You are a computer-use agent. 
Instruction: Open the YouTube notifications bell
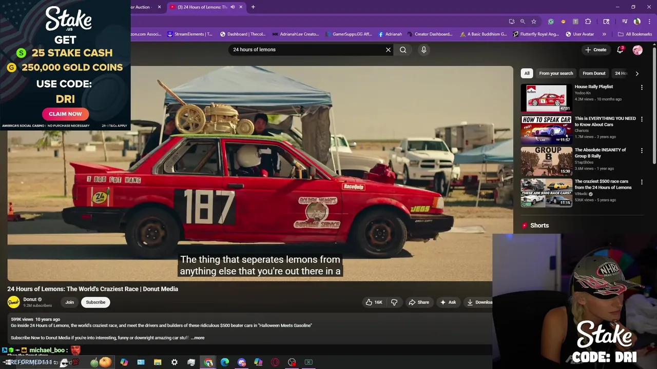coord(620,50)
